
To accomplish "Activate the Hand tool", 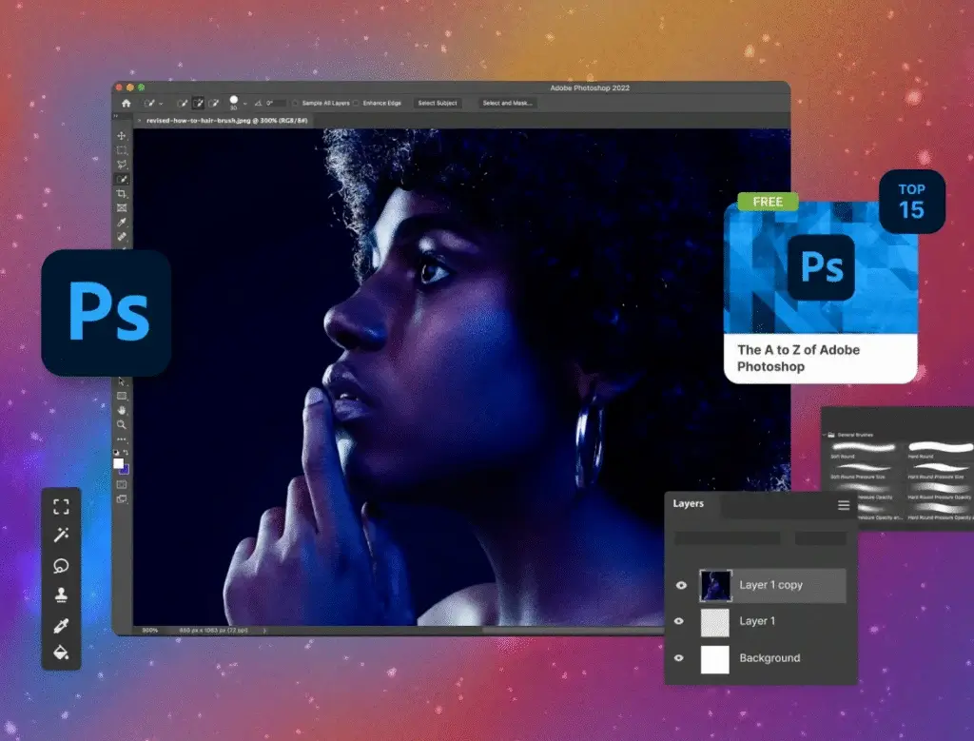I will [122, 409].
